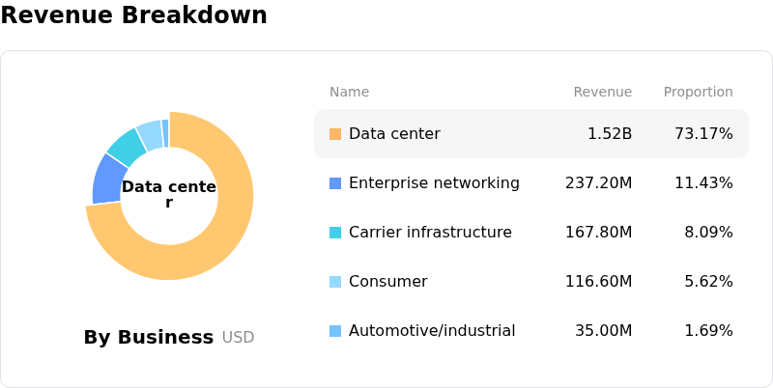Click the cyan Carrier infrastructure legend swatch

[335, 233]
